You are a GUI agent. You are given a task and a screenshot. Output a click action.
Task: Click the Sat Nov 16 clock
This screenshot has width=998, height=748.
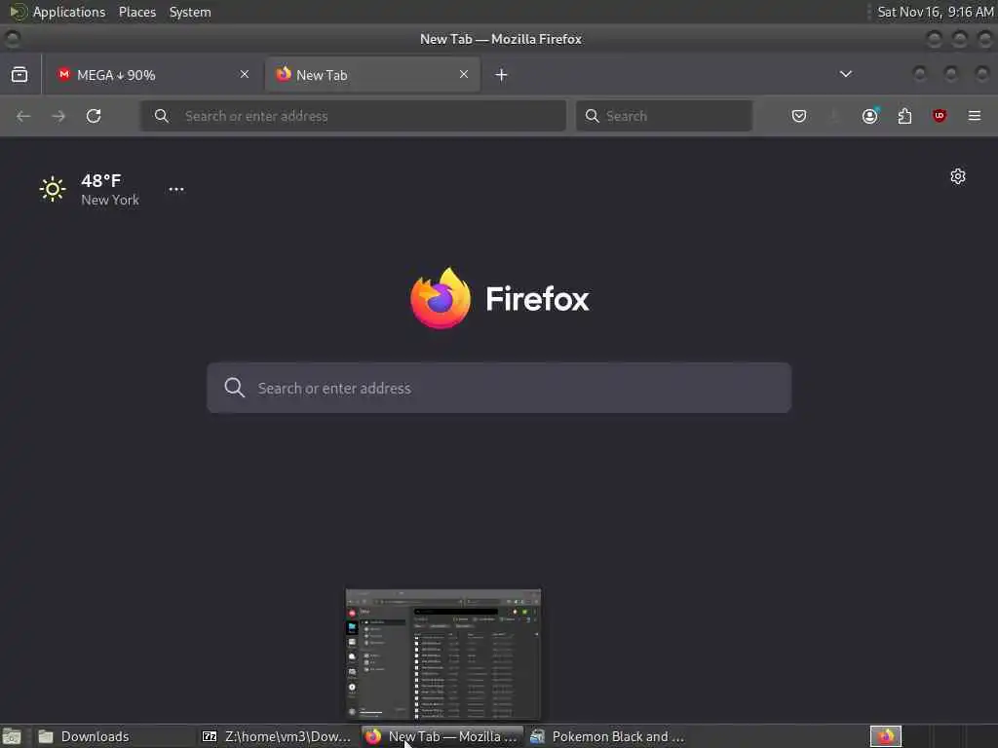(x=935, y=12)
